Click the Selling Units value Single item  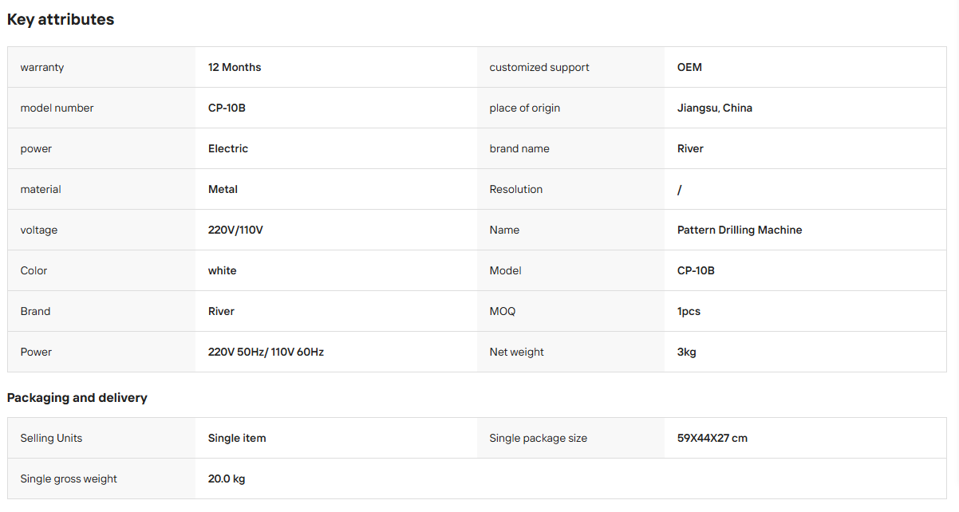coord(237,438)
